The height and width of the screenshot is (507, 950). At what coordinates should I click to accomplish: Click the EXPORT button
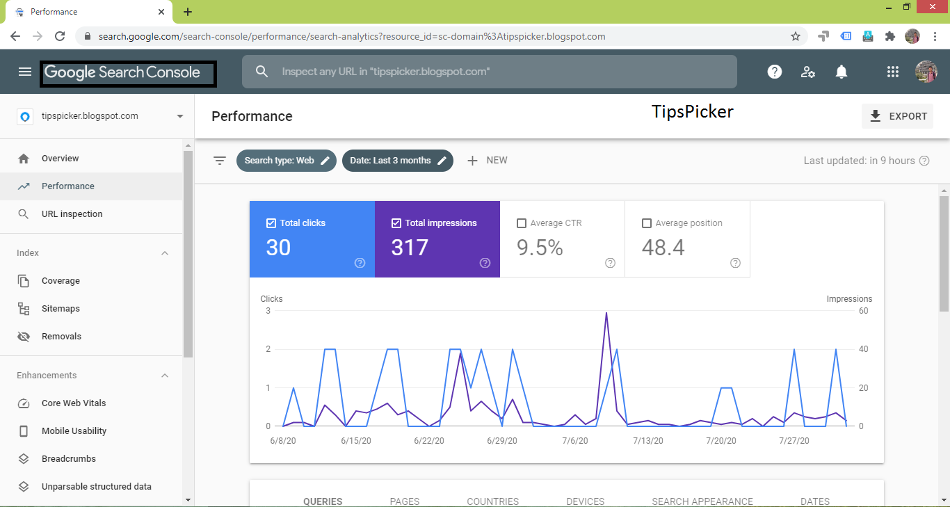[x=898, y=116]
